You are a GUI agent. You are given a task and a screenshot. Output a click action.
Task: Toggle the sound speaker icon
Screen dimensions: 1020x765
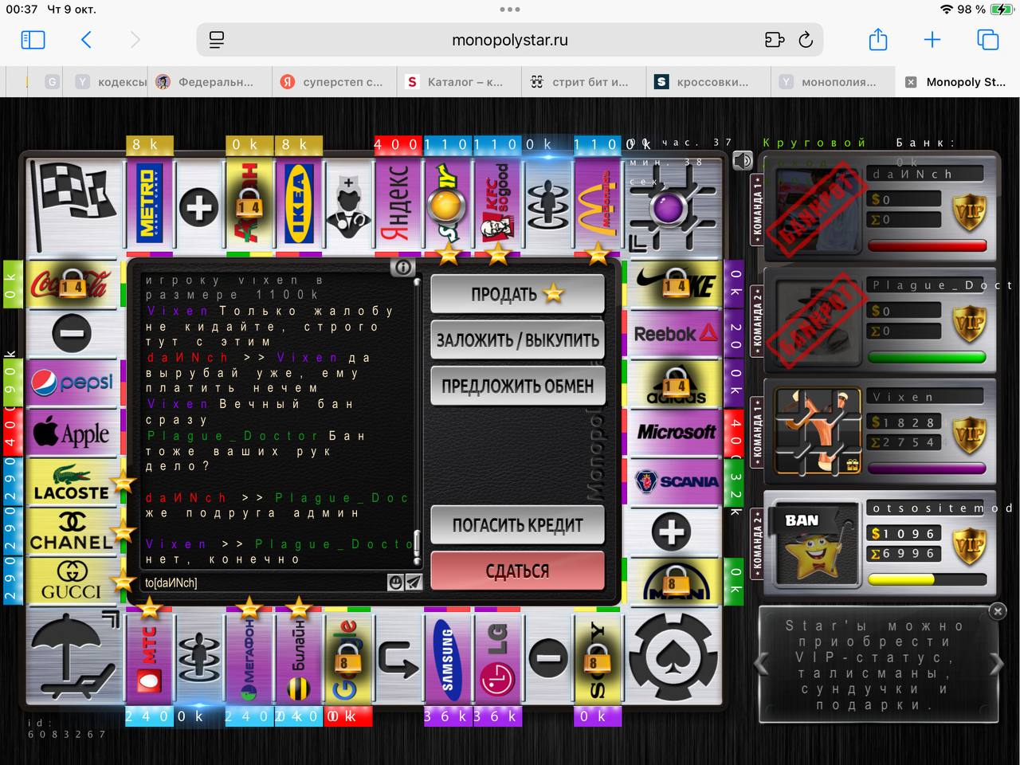pyautogui.click(x=743, y=161)
